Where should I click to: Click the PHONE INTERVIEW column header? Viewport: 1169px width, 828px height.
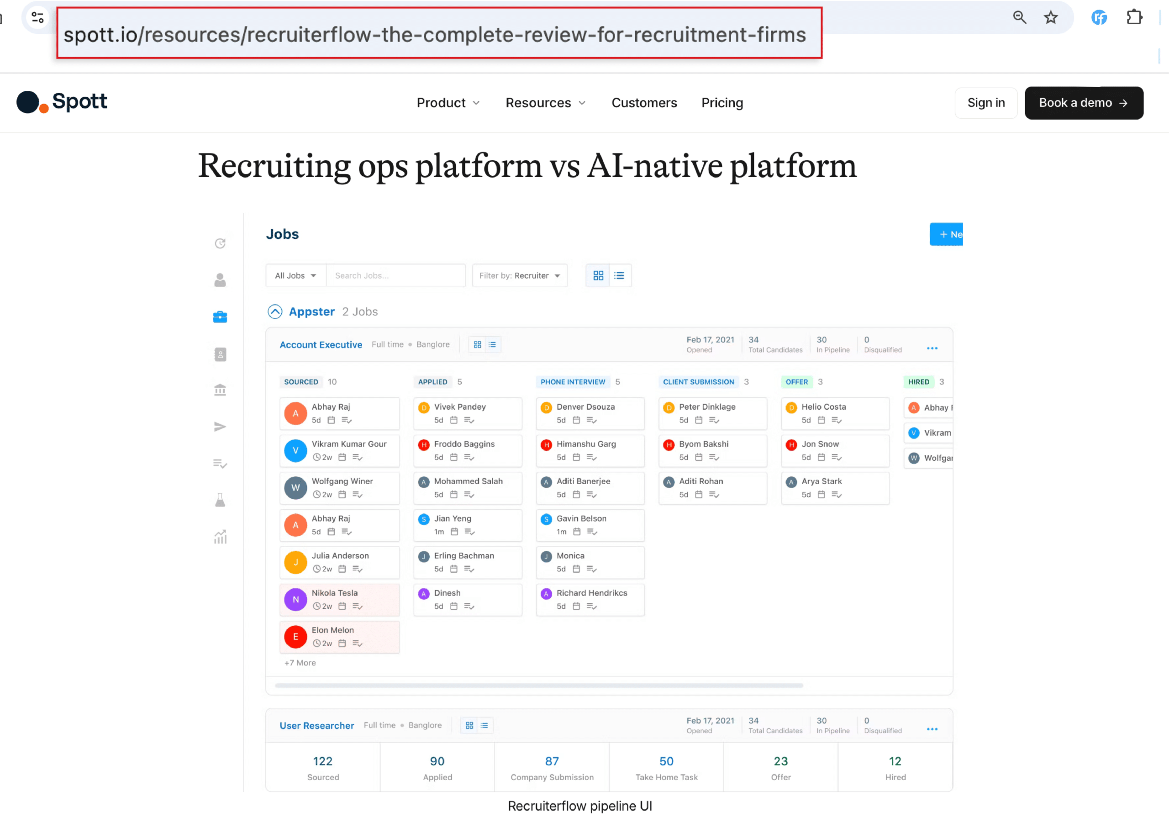[573, 382]
